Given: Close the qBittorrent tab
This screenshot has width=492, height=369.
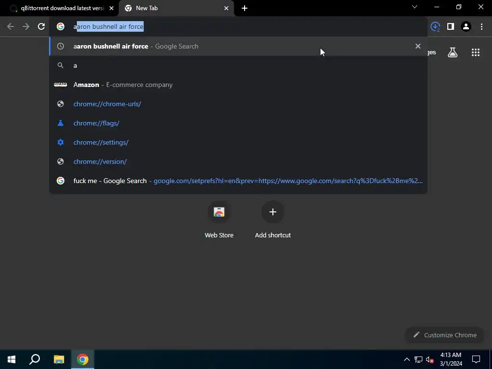Looking at the screenshot, I should (111, 9).
